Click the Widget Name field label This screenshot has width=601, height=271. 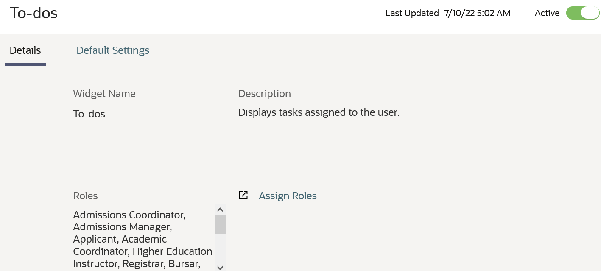(104, 94)
